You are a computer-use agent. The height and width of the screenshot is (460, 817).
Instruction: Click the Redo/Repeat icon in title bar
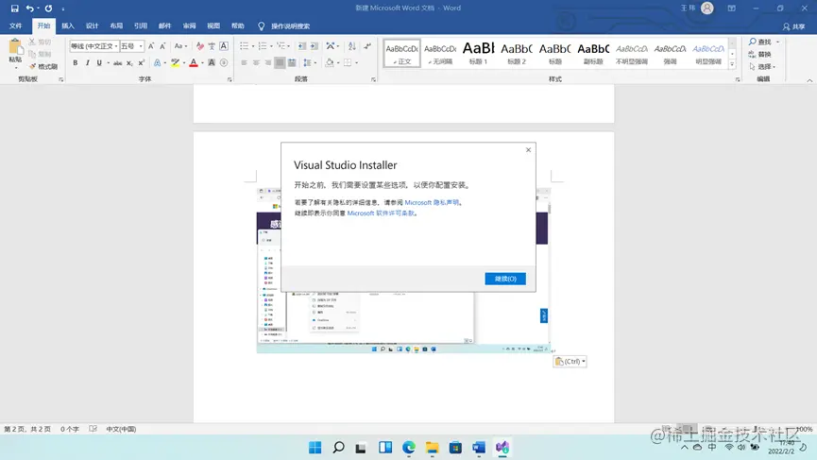pyautogui.click(x=48, y=9)
